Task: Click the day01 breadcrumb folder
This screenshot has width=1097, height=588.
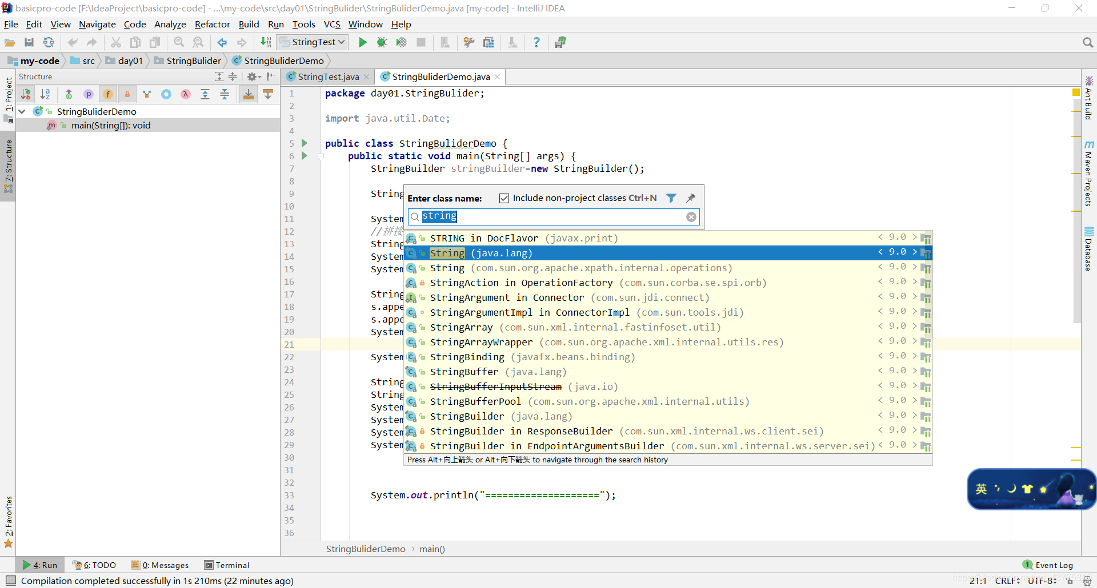Action: (124, 61)
